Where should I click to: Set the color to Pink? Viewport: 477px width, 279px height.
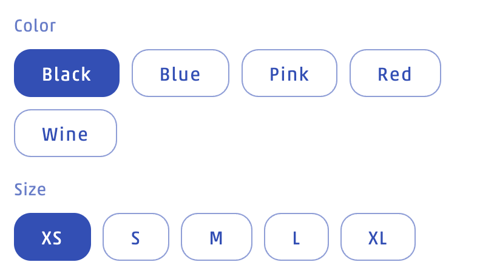click(x=289, y=73)
